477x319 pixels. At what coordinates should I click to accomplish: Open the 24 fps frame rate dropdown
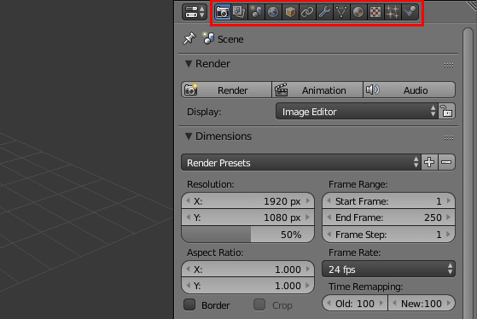coord(388,269)
